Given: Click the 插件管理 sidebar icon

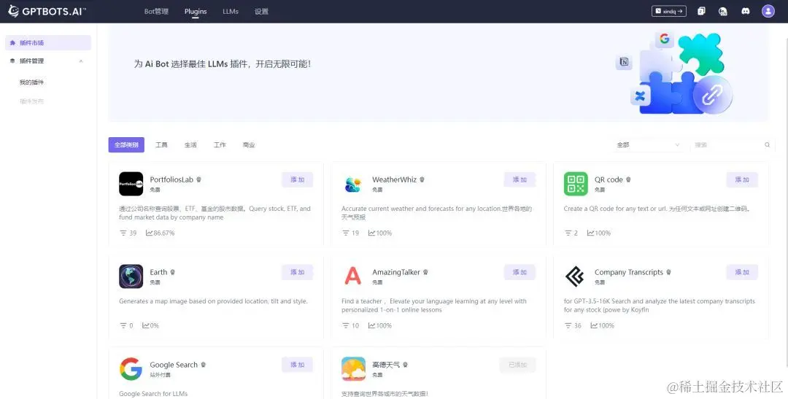Looking at the screenshot, I should 12,61.
